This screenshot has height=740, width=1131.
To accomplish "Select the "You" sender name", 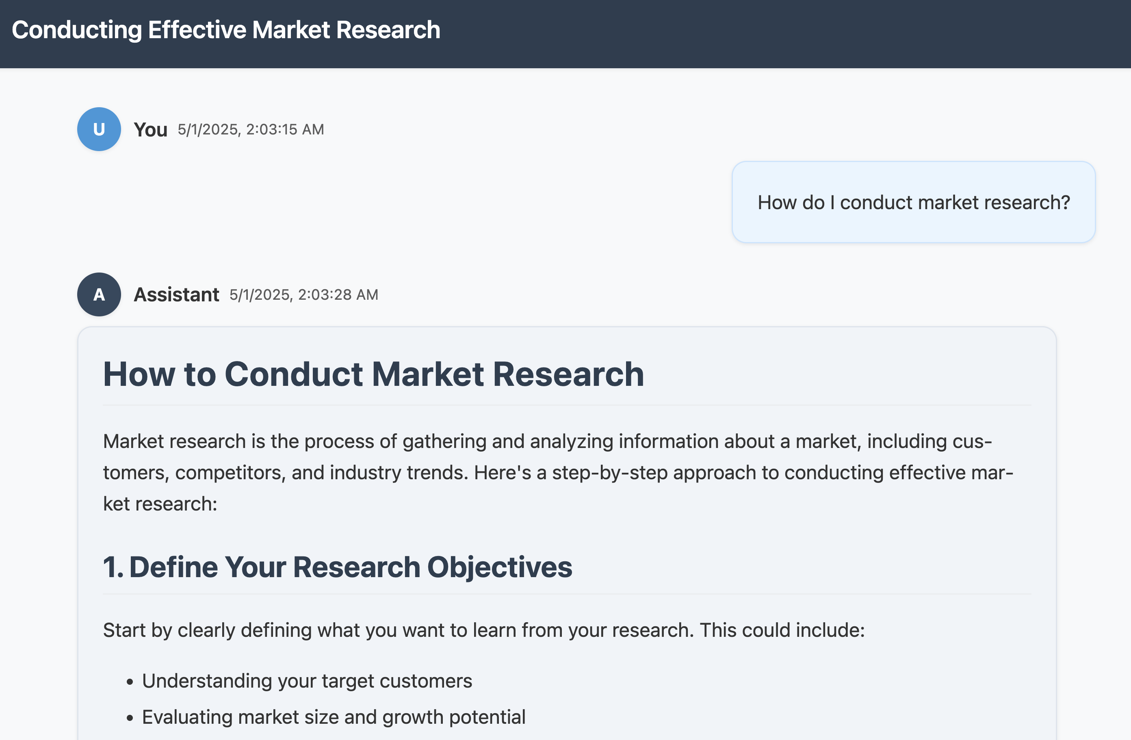I will pos(150,130).
